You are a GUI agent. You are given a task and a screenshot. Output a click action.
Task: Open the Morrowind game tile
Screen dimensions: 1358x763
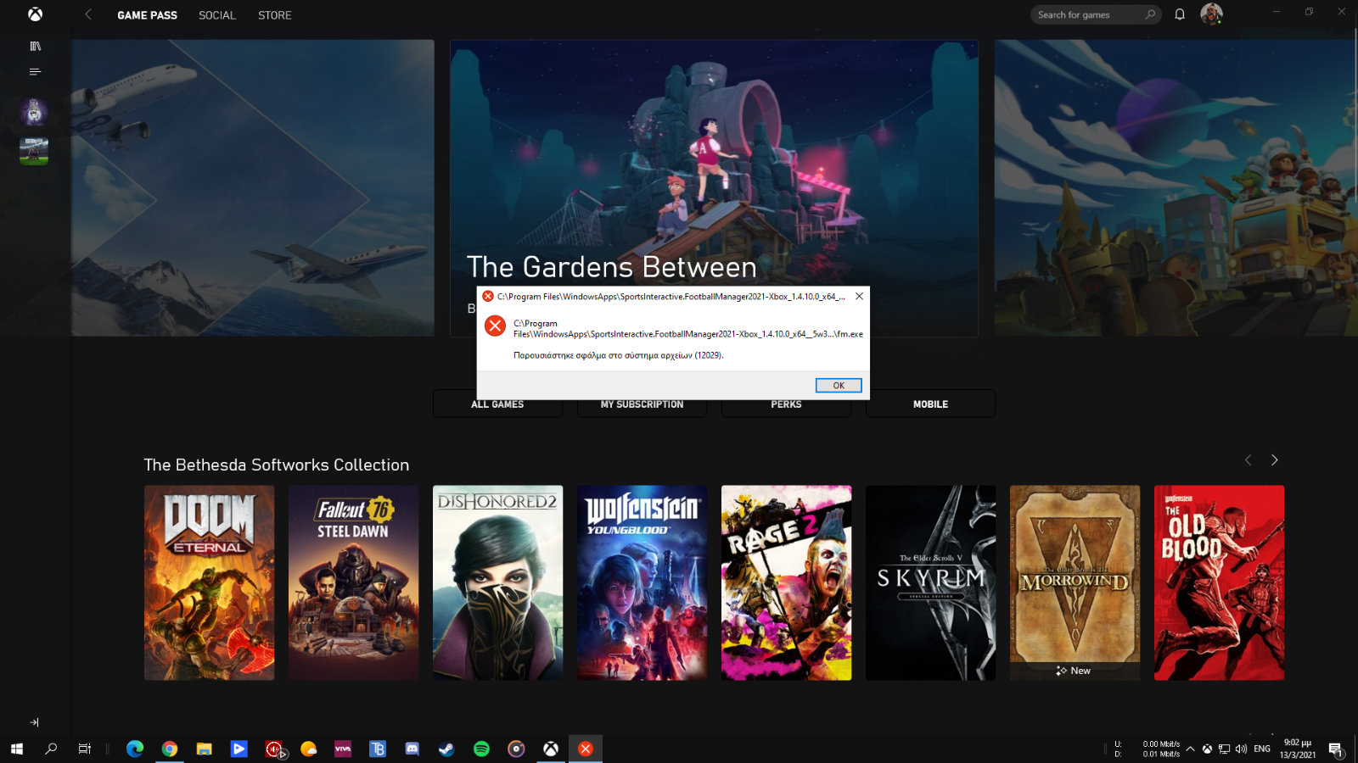pyautogui.click(x=1075, y=582)
